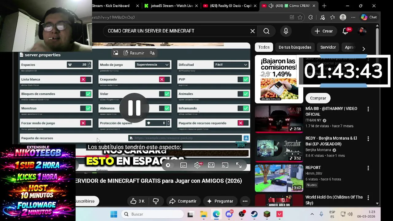Adjust the Protección de spawn stepper
This screenshot has width=393, height=221.
point(168,123)
